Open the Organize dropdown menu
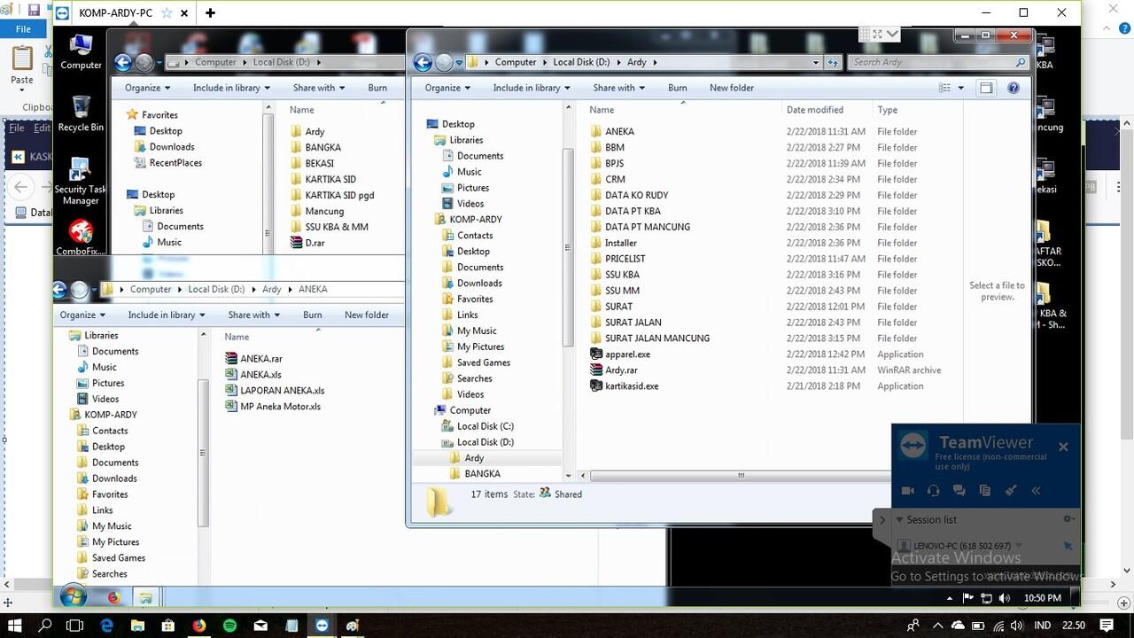1134x638 pixels. 447,88
